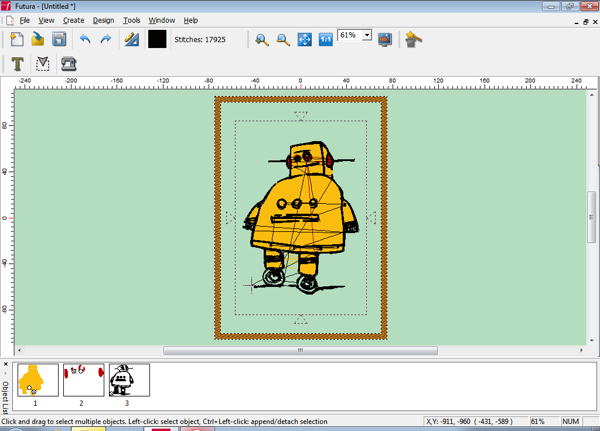Open the File menu
Viewport: 600px width, 431px height.
tap(25, 20)
